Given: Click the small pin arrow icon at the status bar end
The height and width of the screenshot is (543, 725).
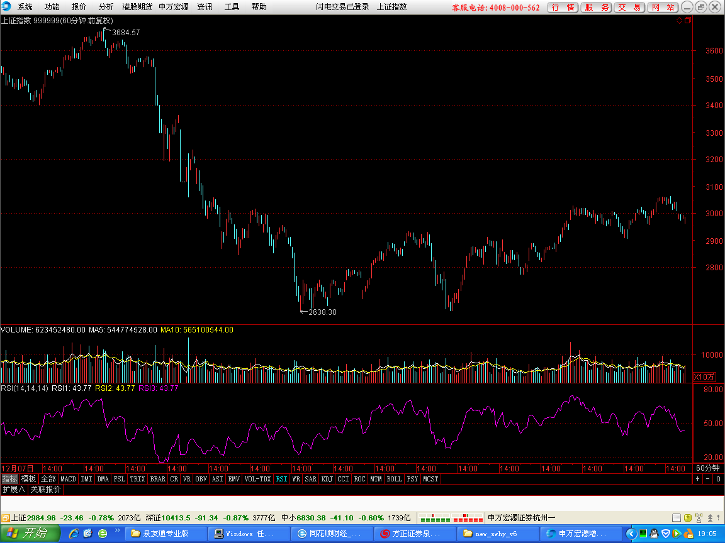Looking at the screenshot, I should click(x=720, y=518).
